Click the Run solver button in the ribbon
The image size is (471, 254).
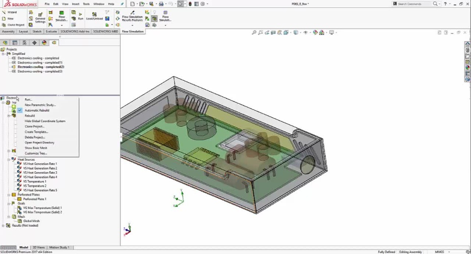[x=80, y=16]
